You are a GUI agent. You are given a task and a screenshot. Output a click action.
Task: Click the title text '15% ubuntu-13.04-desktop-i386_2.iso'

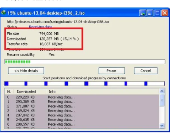click(46, 13)
